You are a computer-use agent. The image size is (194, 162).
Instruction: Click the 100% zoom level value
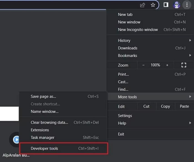point(155,65)
